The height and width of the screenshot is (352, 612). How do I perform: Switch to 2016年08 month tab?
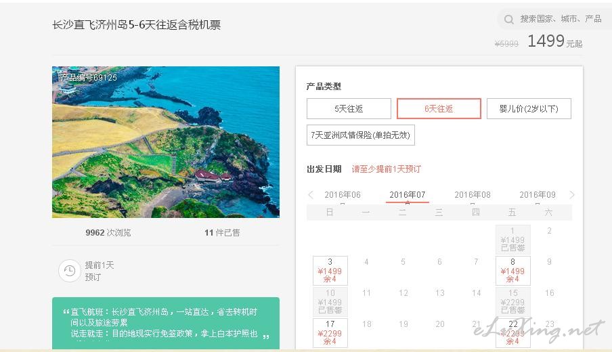click(x=473, y=195)
